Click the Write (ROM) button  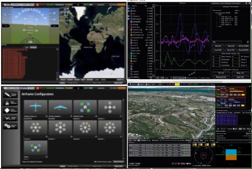point(243,46)
